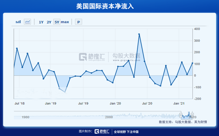The width and height of the screenshot is (219, 136).
Task: Click the Jan '21 axis label
Action: coord(179,103)
